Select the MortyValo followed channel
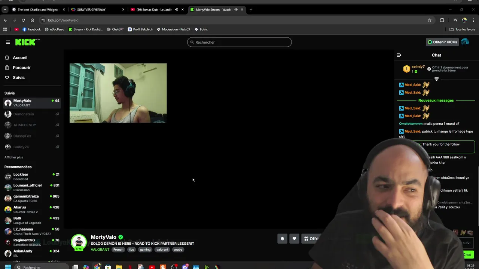The image size is (479, 269). pyautogui.click(x=32, y=103)
